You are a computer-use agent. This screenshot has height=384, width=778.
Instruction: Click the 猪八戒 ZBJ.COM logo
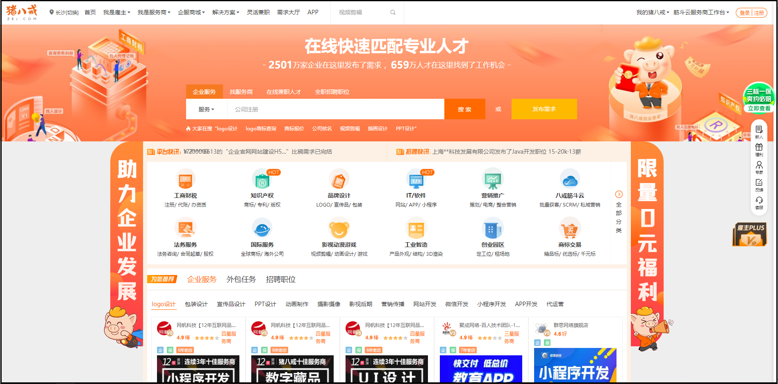pyautogui.click(x=22, y=12)
